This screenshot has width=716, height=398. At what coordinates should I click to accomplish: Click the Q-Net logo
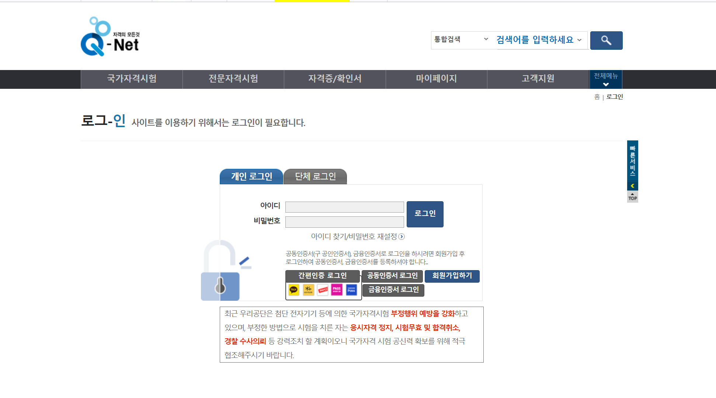tap(110, 37)
